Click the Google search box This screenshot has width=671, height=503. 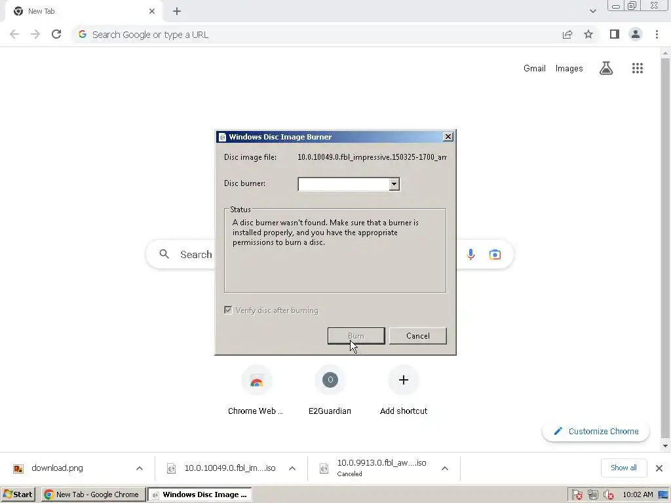click(330, 255)
